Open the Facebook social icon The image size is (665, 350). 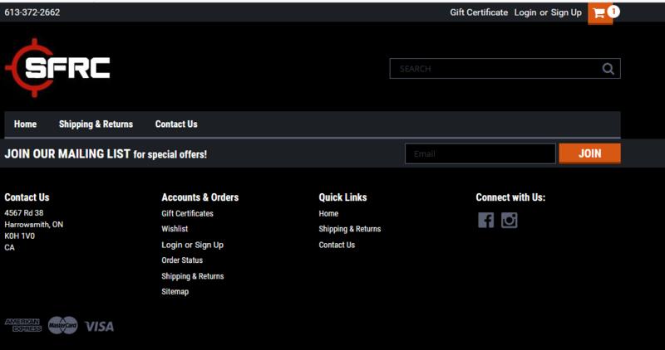coord(485,220)
